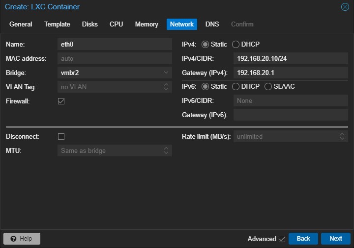Viewport: 354px width, 248px height.
Task: Open the DNS tab
Action: [x=212, y=24]
